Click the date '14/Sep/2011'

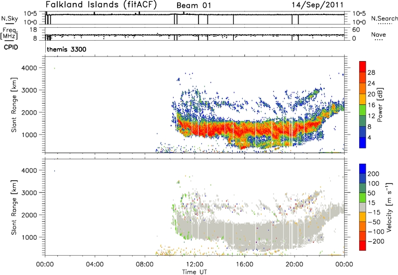click(317, 5)
